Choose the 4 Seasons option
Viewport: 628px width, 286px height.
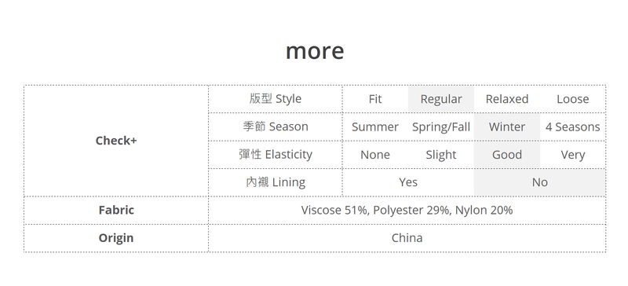point(572,126)
